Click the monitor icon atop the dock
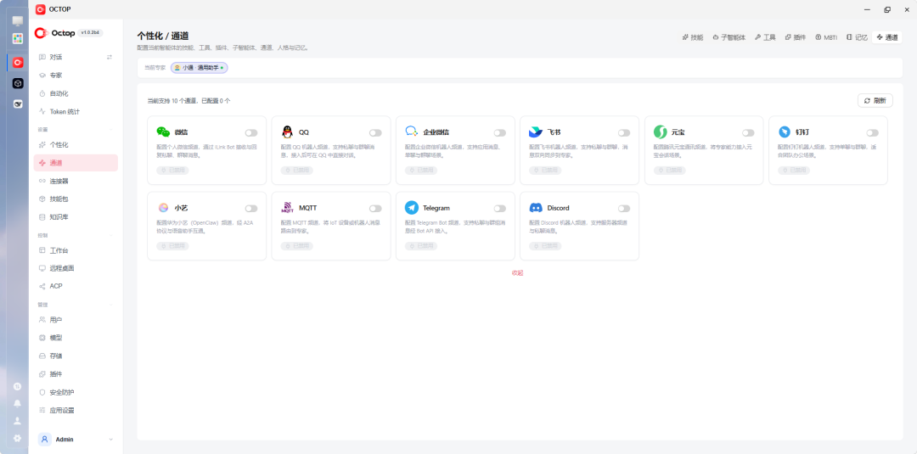This screenshot has width=917, height=454. [18, 21]
